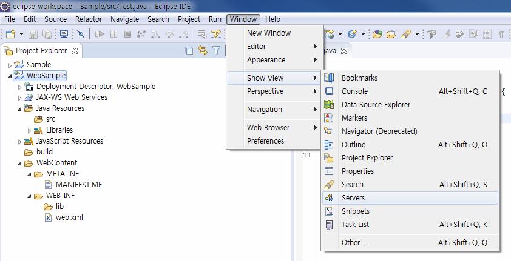Open the Navigate menu
Viewport: 511px width, 261px height.
(x=124, y=19)
